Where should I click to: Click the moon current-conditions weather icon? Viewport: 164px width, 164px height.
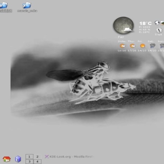(x=123, y=25)
